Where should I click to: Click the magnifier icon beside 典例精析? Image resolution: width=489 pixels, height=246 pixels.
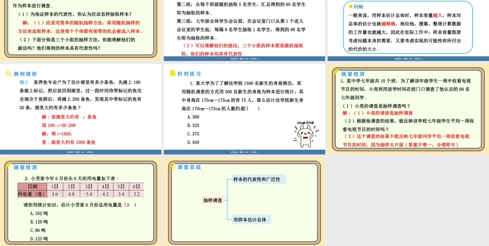[8, 73]
